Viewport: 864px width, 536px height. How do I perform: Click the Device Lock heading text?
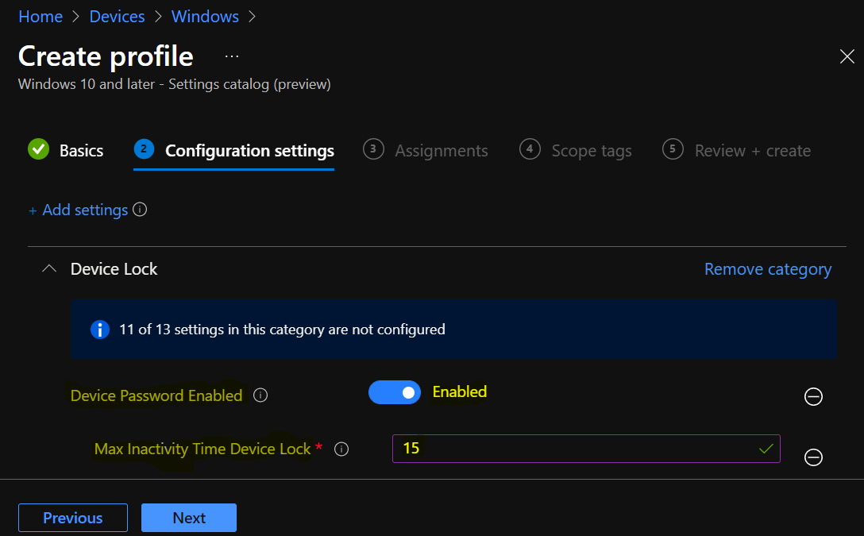click(114, 269)
